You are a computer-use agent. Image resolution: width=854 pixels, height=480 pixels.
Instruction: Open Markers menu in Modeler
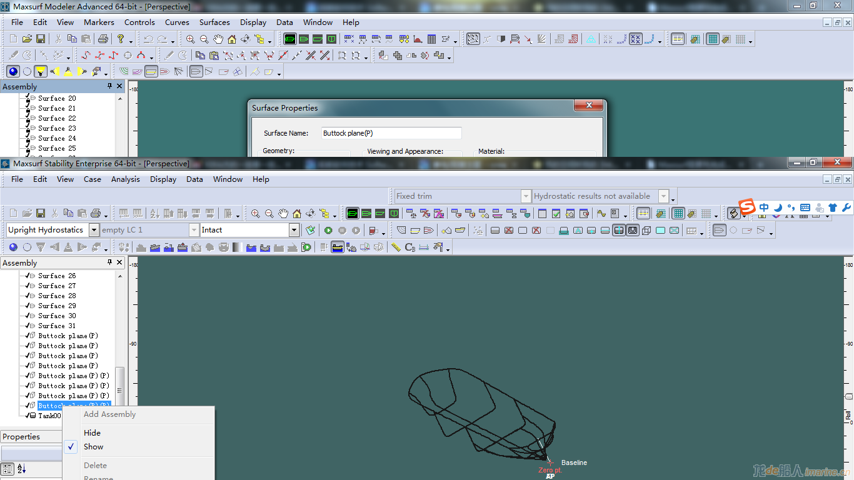click(x=99, y=22)
